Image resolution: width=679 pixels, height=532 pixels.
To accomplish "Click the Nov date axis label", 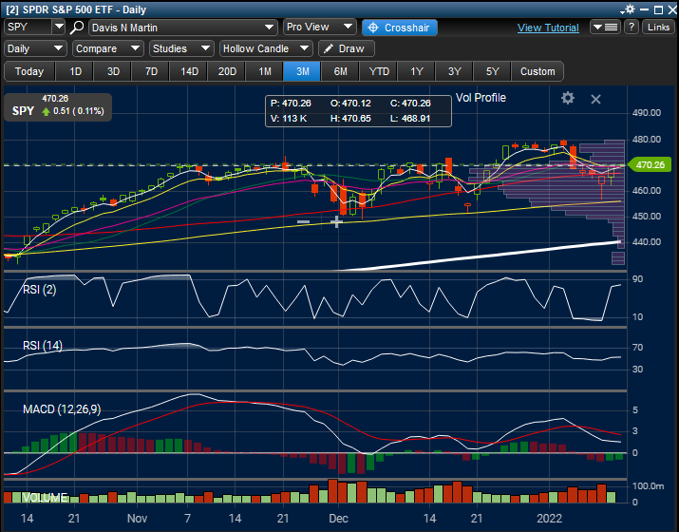I will pyautogui.click(x=138, y=518).
